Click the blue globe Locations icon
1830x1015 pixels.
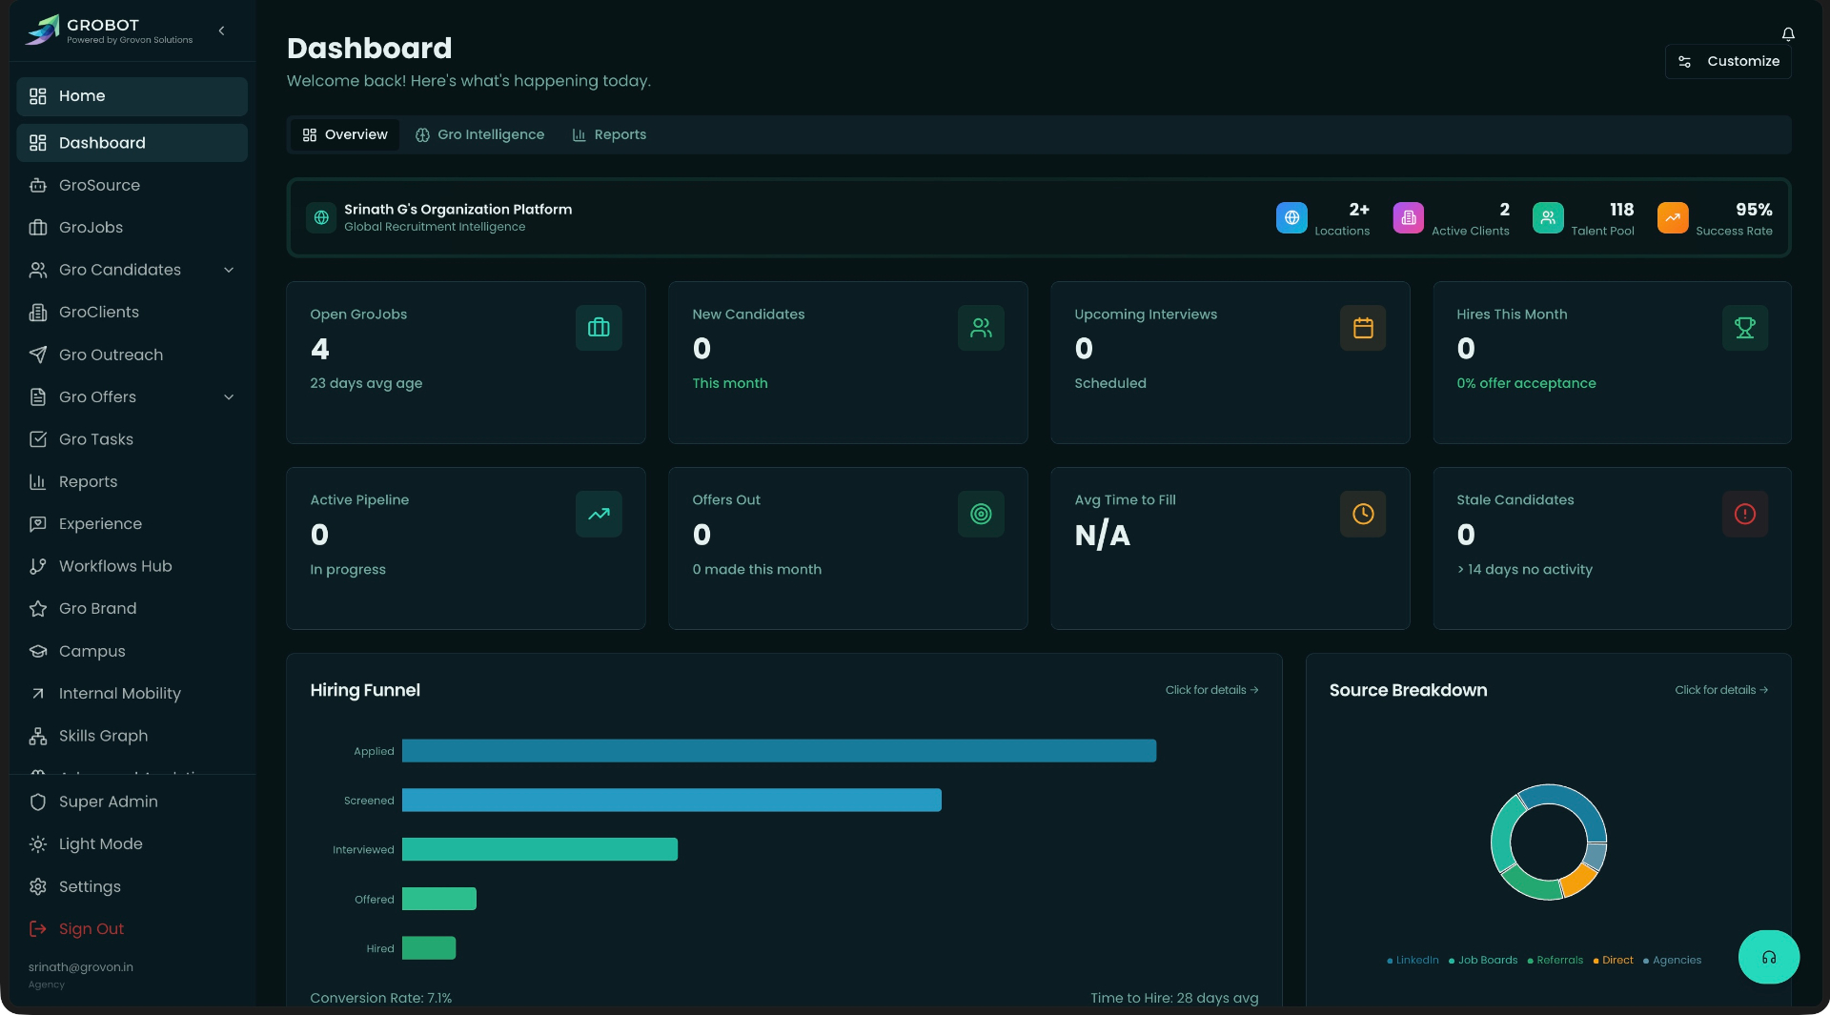pos(1291,217)
